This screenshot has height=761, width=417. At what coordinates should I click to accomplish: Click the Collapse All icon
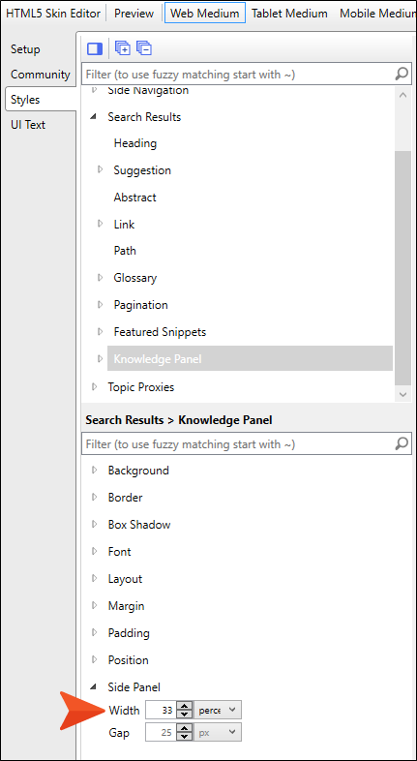pos(144,47)
